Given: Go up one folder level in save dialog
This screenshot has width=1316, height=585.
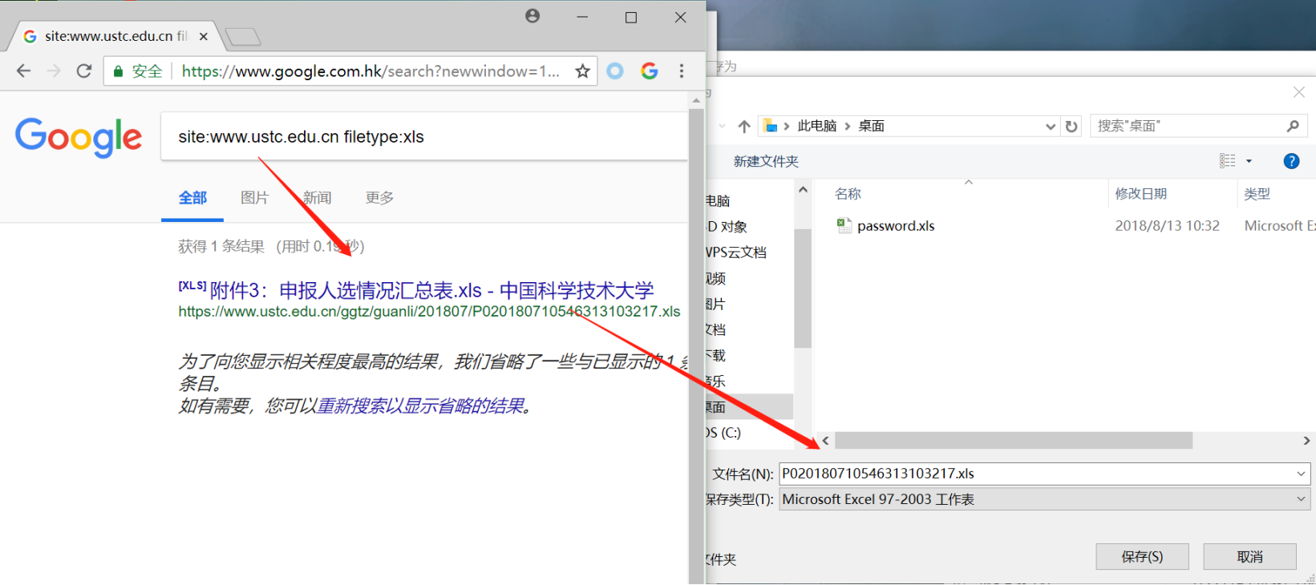Looking at the screenshot, I should click(x=744, y=126).
